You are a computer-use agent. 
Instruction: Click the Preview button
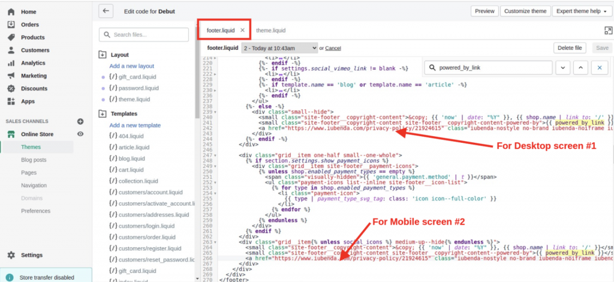[x=484, y=11]
